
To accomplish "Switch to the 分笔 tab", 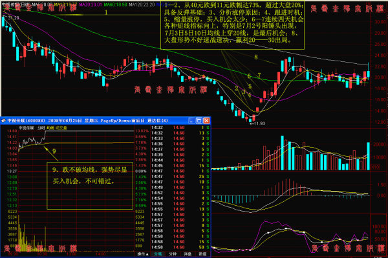I will tap(158, 254).
